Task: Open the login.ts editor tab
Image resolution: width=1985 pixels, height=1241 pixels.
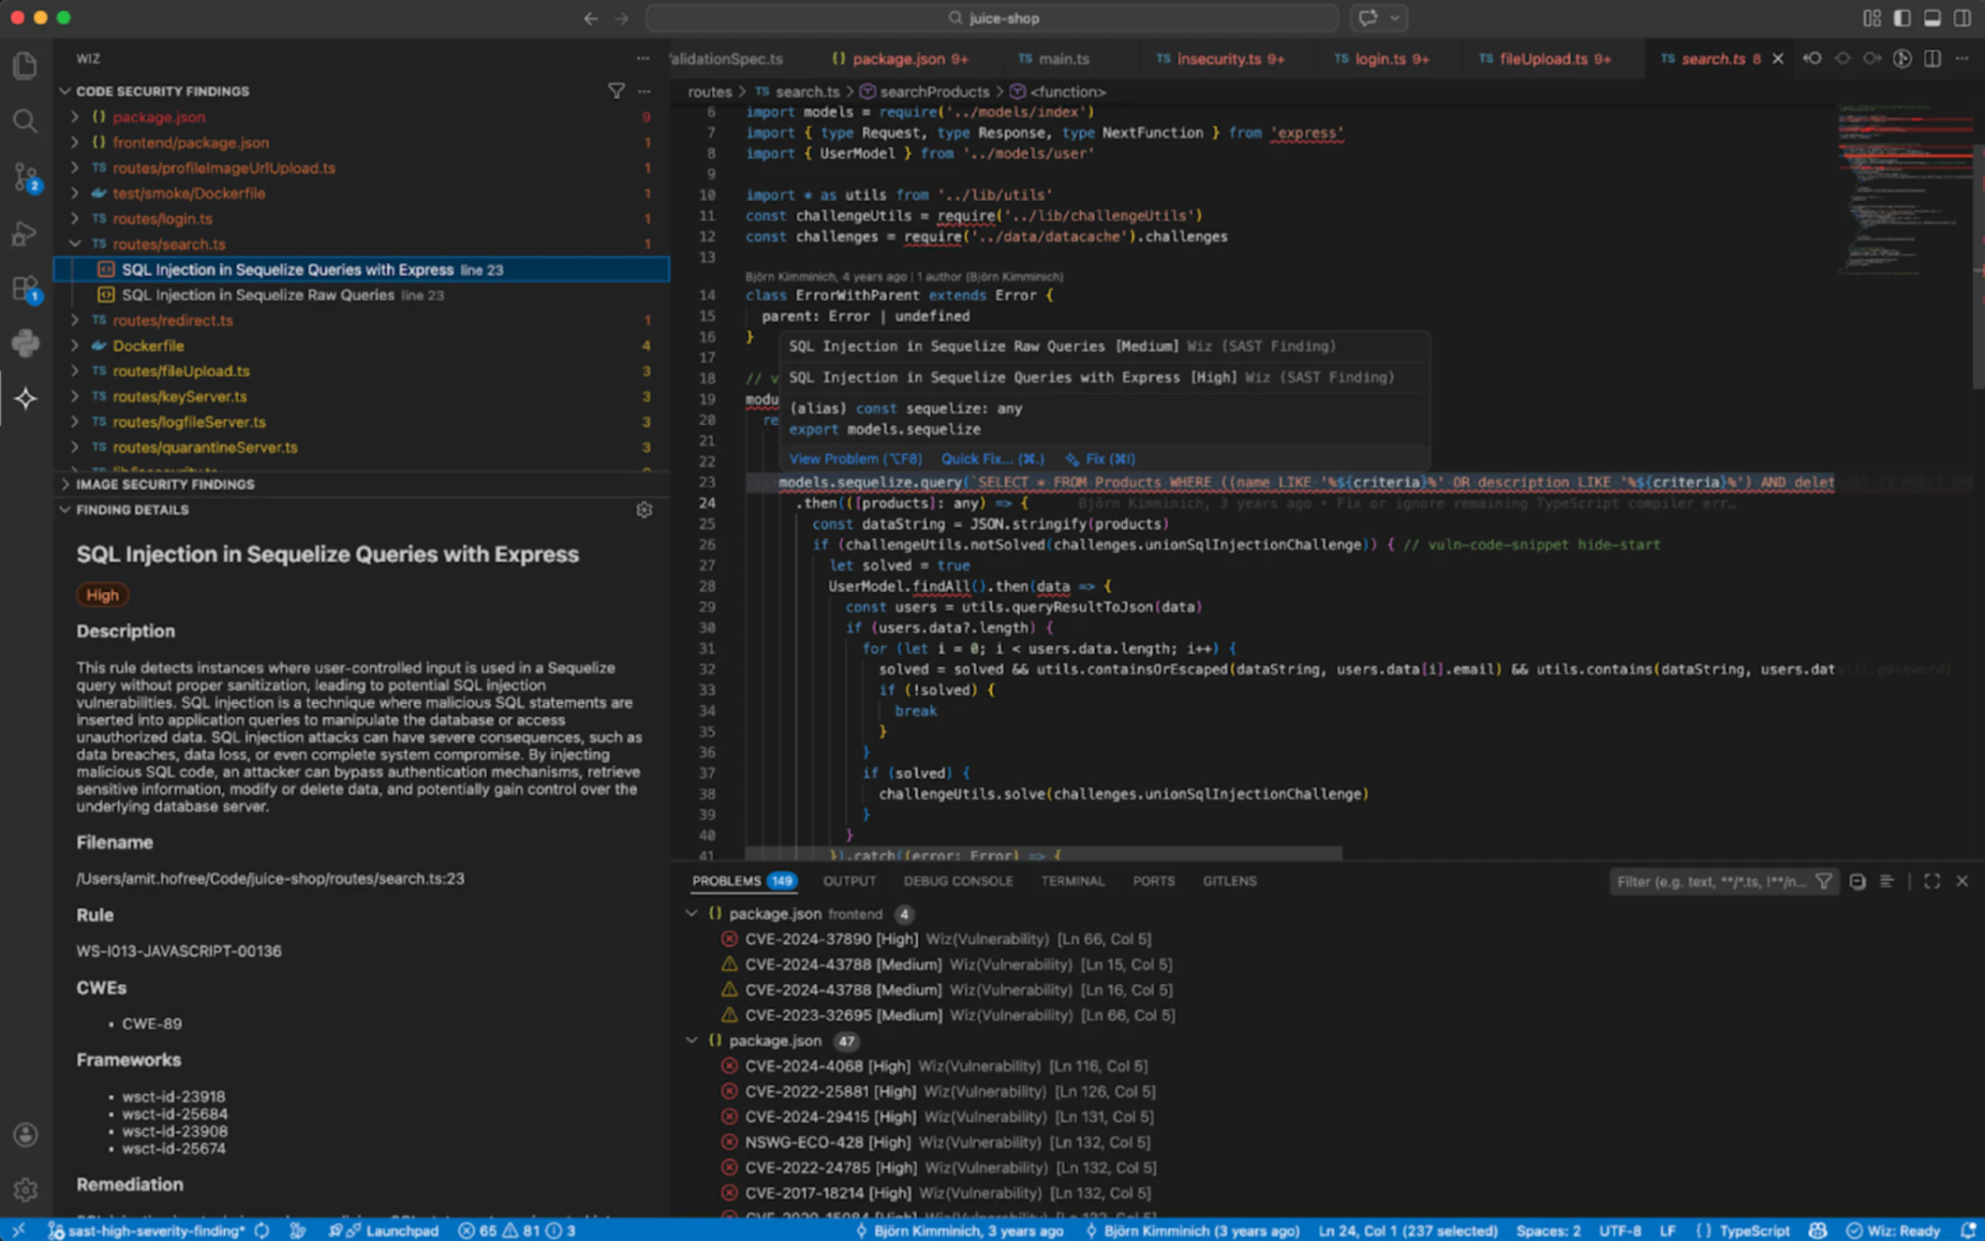Action: click(1380, 59)
